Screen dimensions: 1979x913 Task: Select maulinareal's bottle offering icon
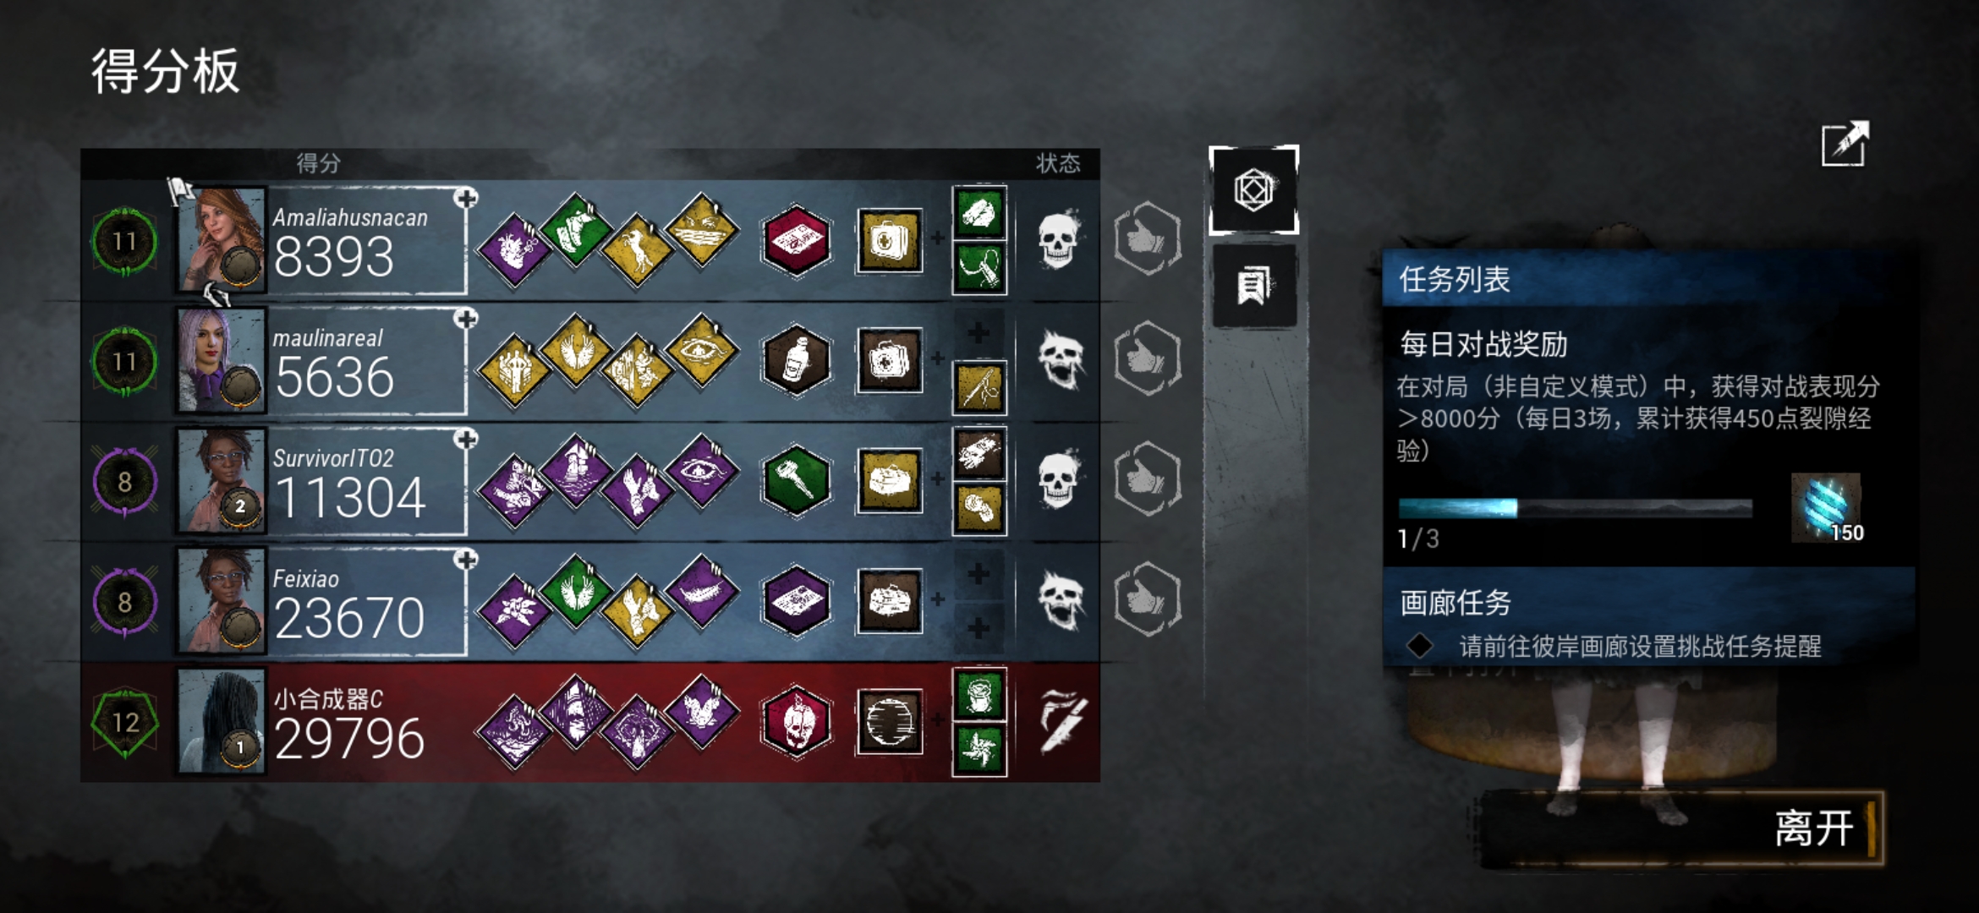tap(796, 361)
